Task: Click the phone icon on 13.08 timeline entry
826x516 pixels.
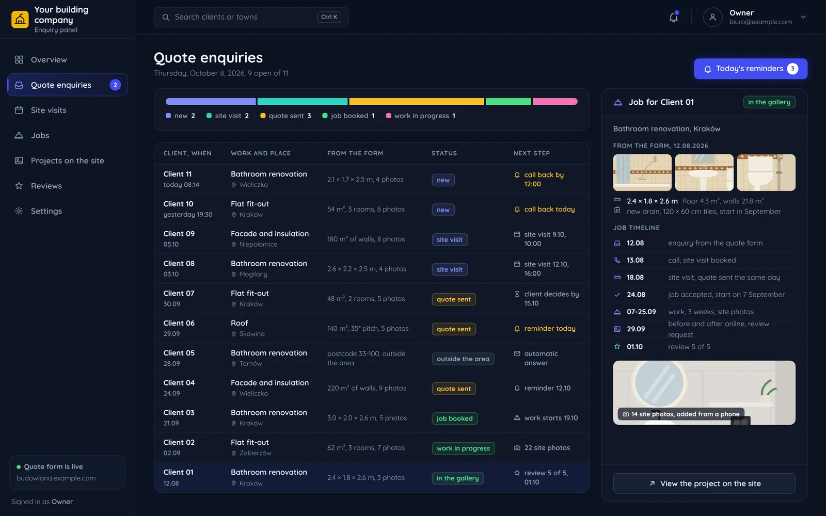Action: pyautogui.click(x=617, y=260)
